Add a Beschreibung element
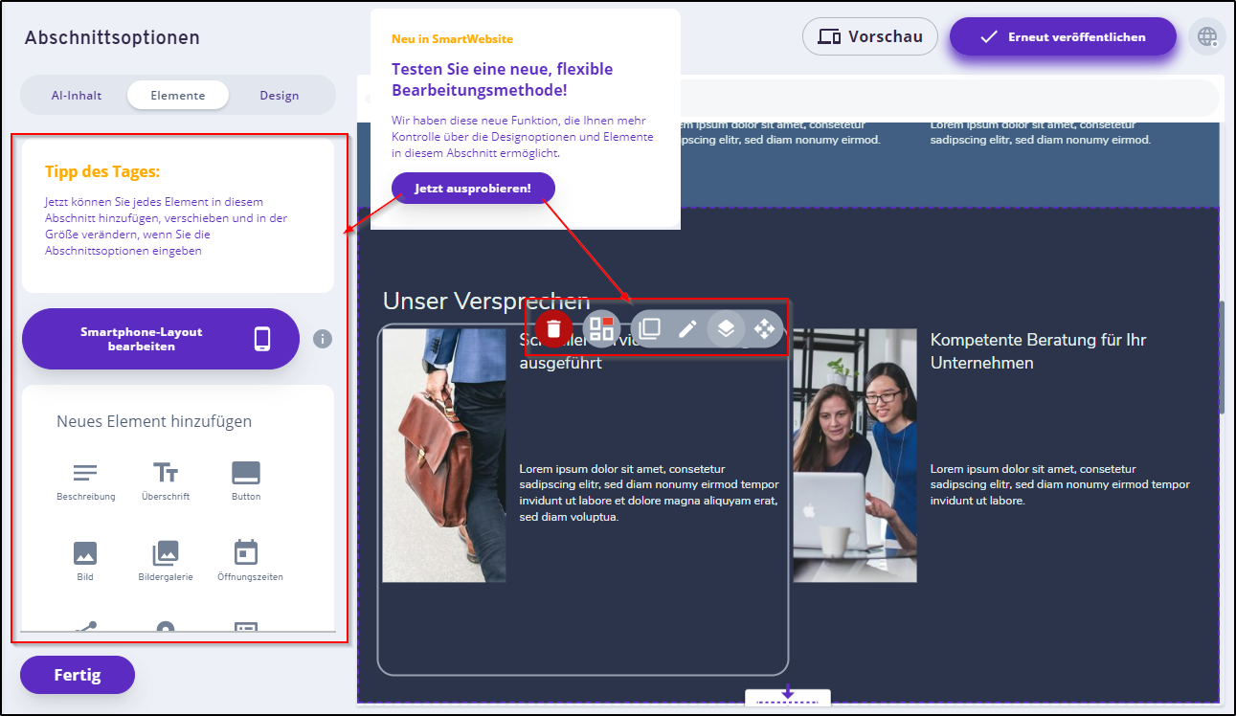Screen dimensions: 1236x716 coord(85,481)
